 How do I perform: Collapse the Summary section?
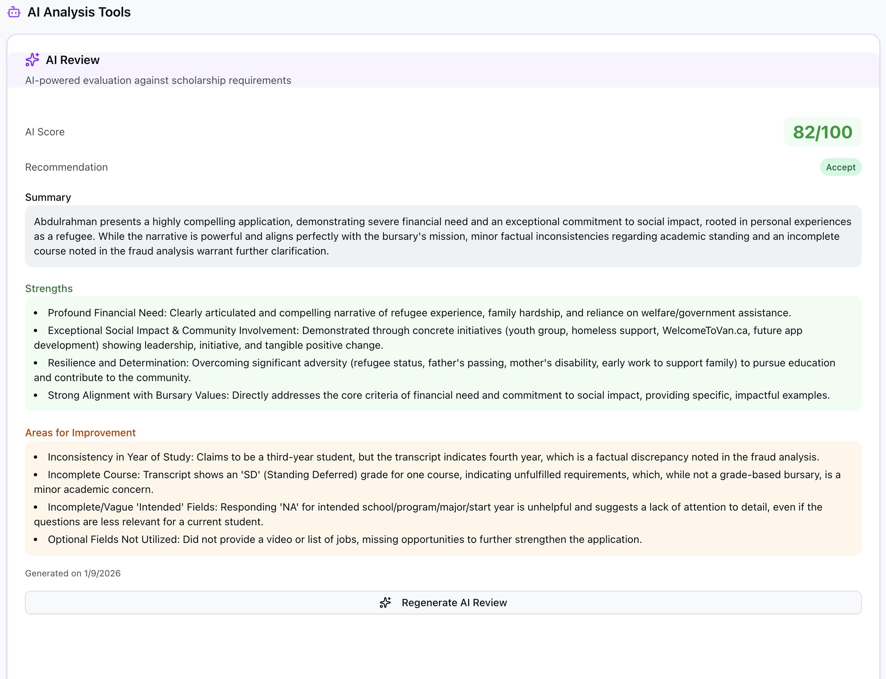point(48,197)
